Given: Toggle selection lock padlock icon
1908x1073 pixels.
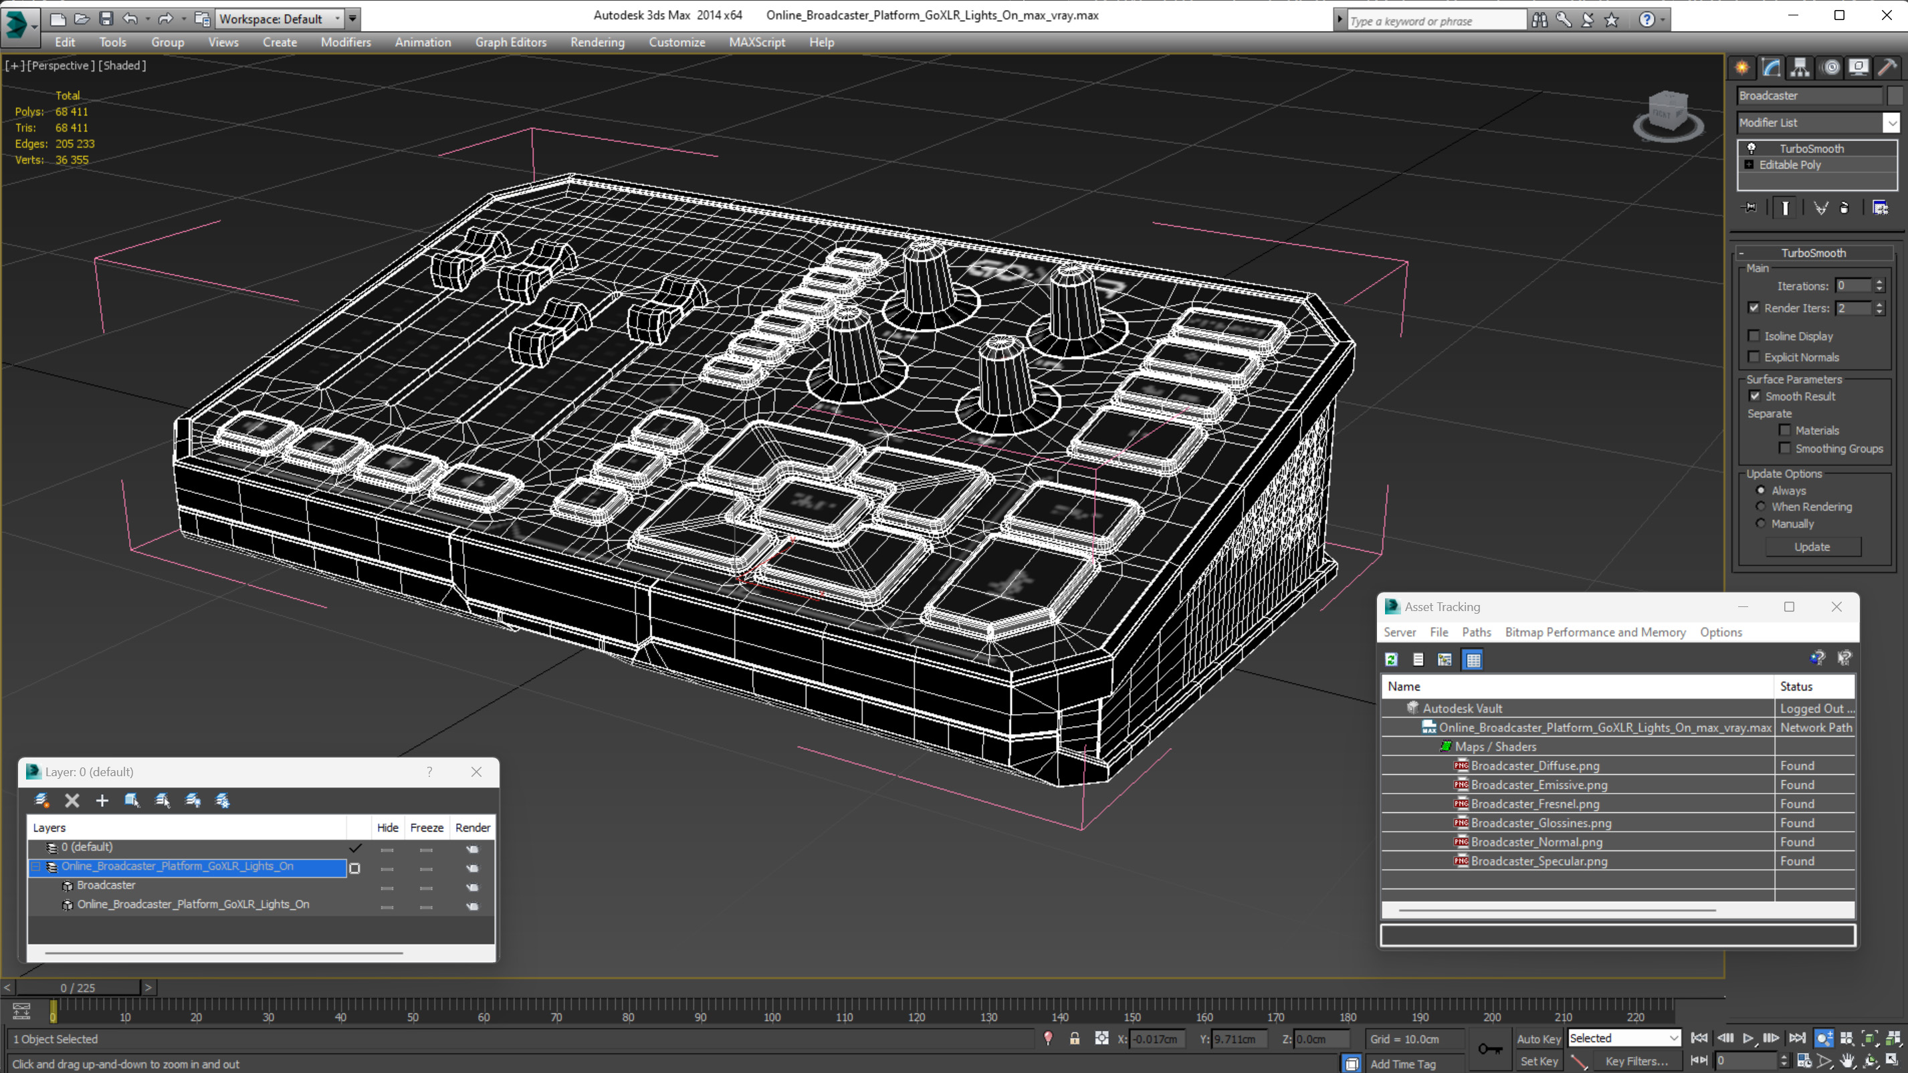Looking at the screenshot, I should pos(1075,1038).
